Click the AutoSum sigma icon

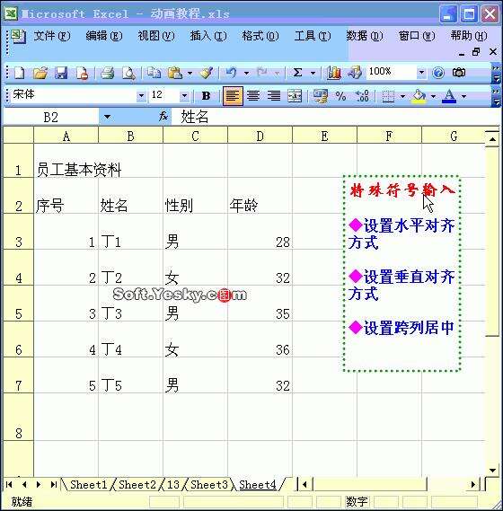click(297, 73)
